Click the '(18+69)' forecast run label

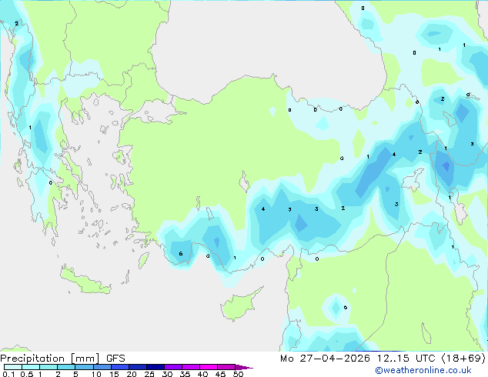(x=463, y=359)
